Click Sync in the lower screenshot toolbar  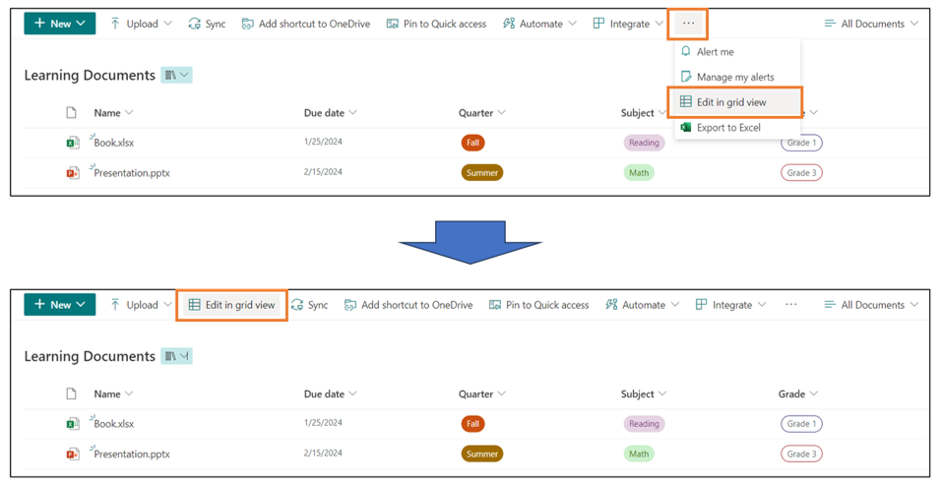[x=310, y=304]
